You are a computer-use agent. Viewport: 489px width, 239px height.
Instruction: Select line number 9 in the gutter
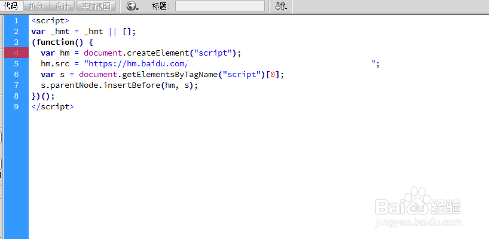point(16,106)
